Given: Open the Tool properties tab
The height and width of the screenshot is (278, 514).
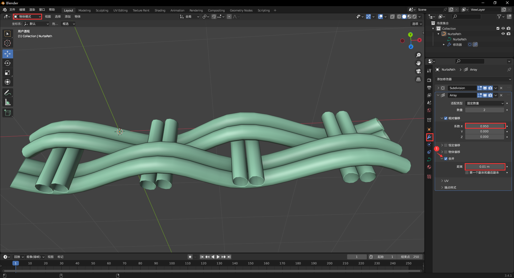Looking at the screenshot, I should (429, 70).
